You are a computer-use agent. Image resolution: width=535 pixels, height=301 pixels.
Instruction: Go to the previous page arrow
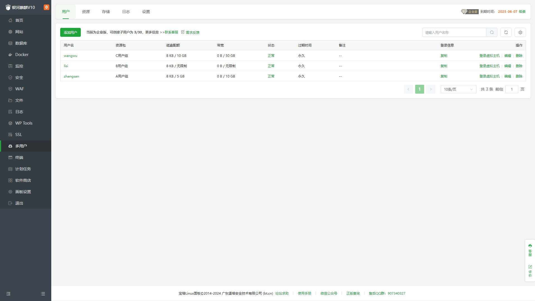pos(408,89)
